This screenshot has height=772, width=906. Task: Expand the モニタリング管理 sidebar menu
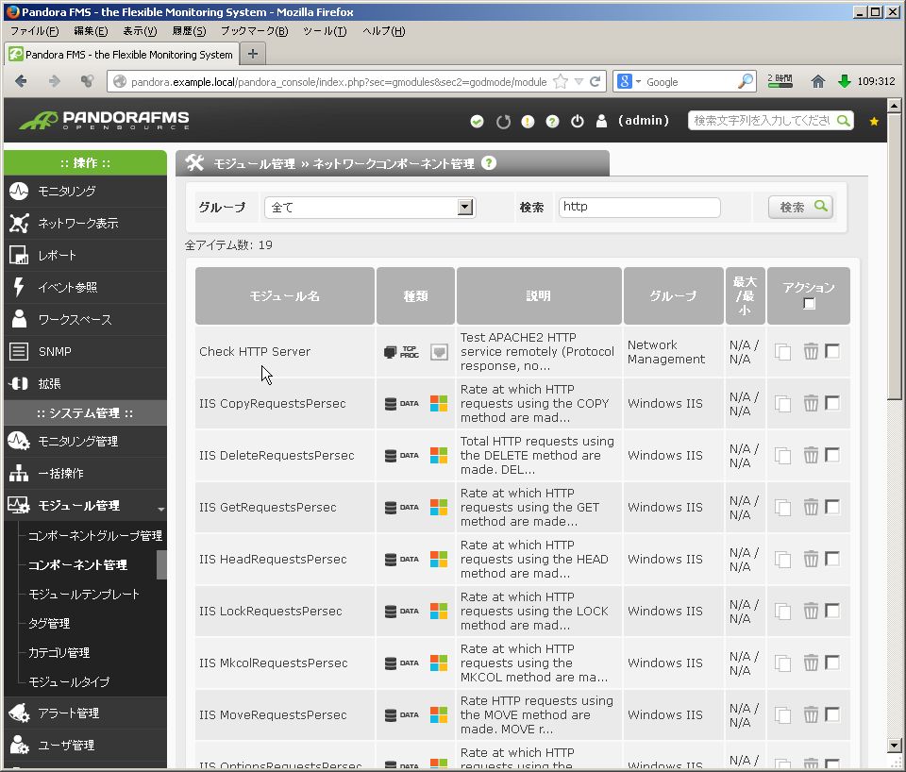pos(85,442)
